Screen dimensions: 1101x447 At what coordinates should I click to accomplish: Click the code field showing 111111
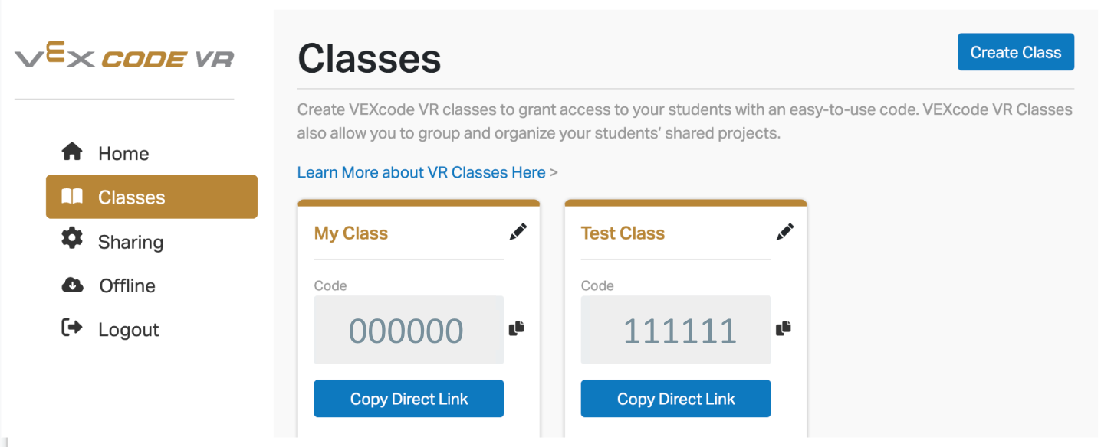[x=675, y=329]
